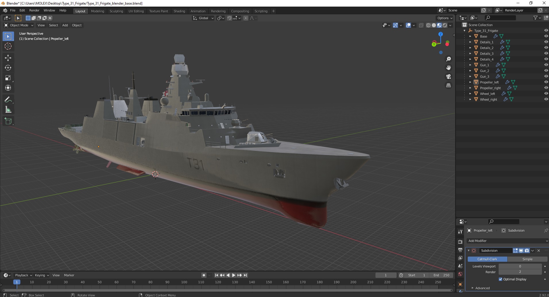549x297 pixels.
Task: Open the viewport Add menu
Action: coord(65,25)
